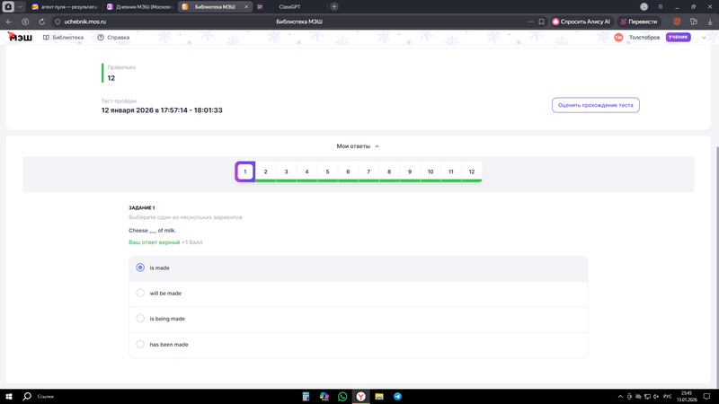Screen dimensions: 719x404
Task: Expand the Толстобров user profile dropdown
Action: (x=704, y=38)
